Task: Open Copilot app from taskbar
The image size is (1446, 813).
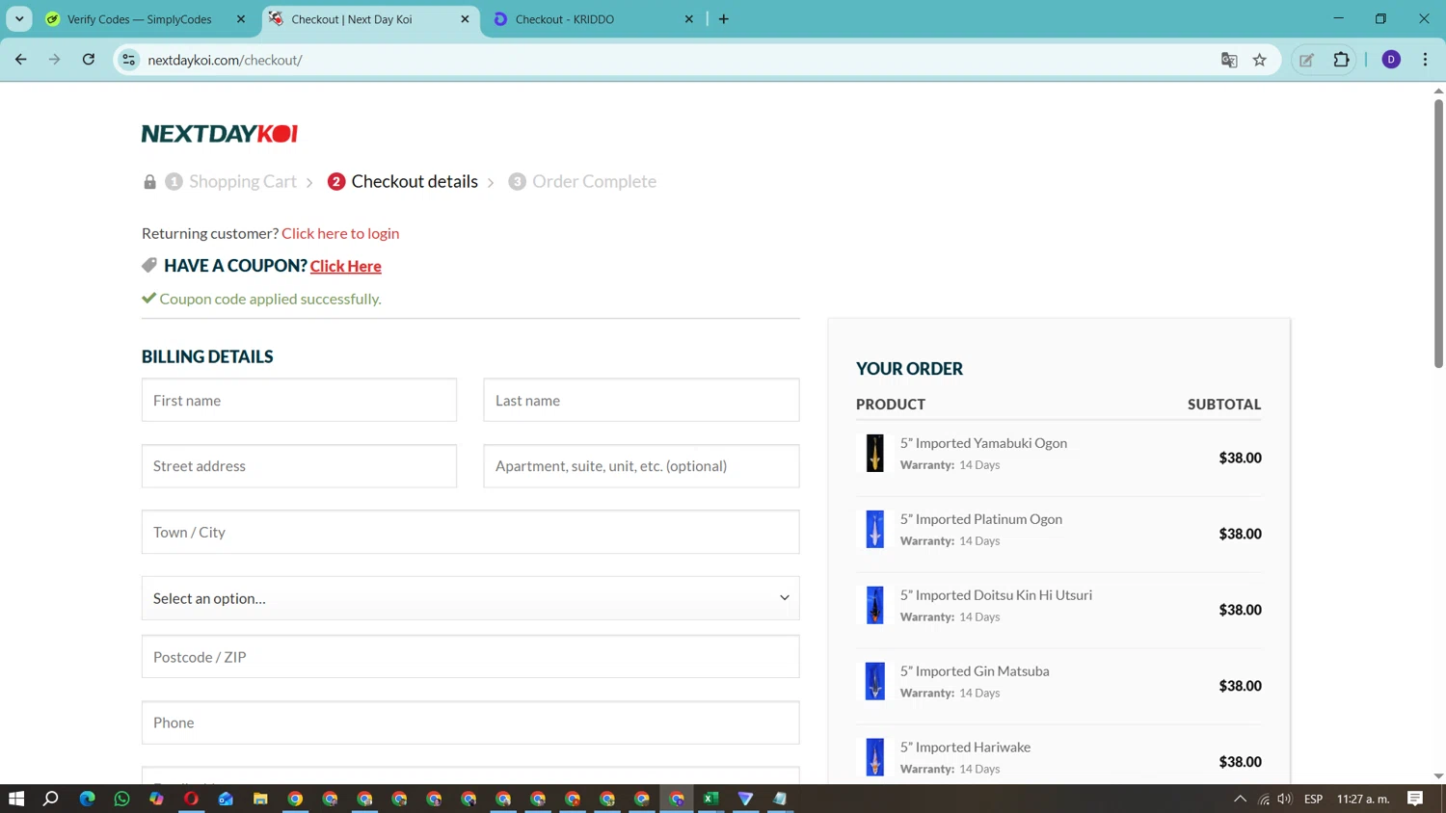Action: tap(156, 799)
